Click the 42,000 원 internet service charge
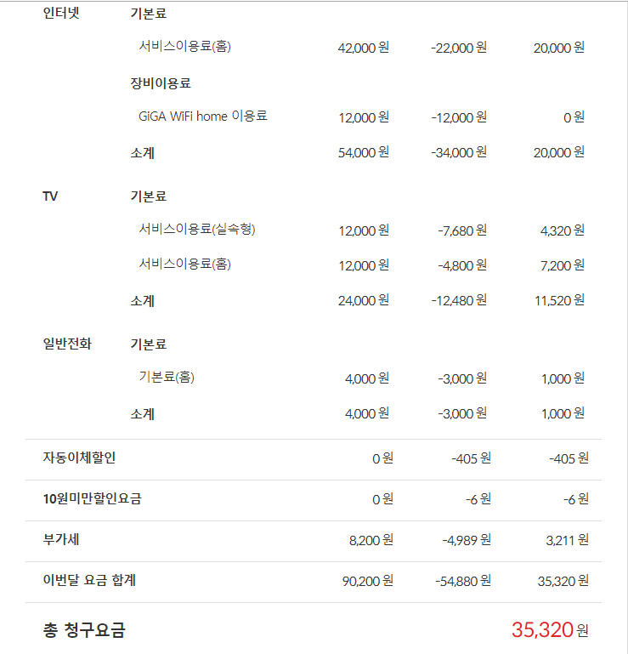The height and width of the screenshot is (654, 628). click(363, 48)
